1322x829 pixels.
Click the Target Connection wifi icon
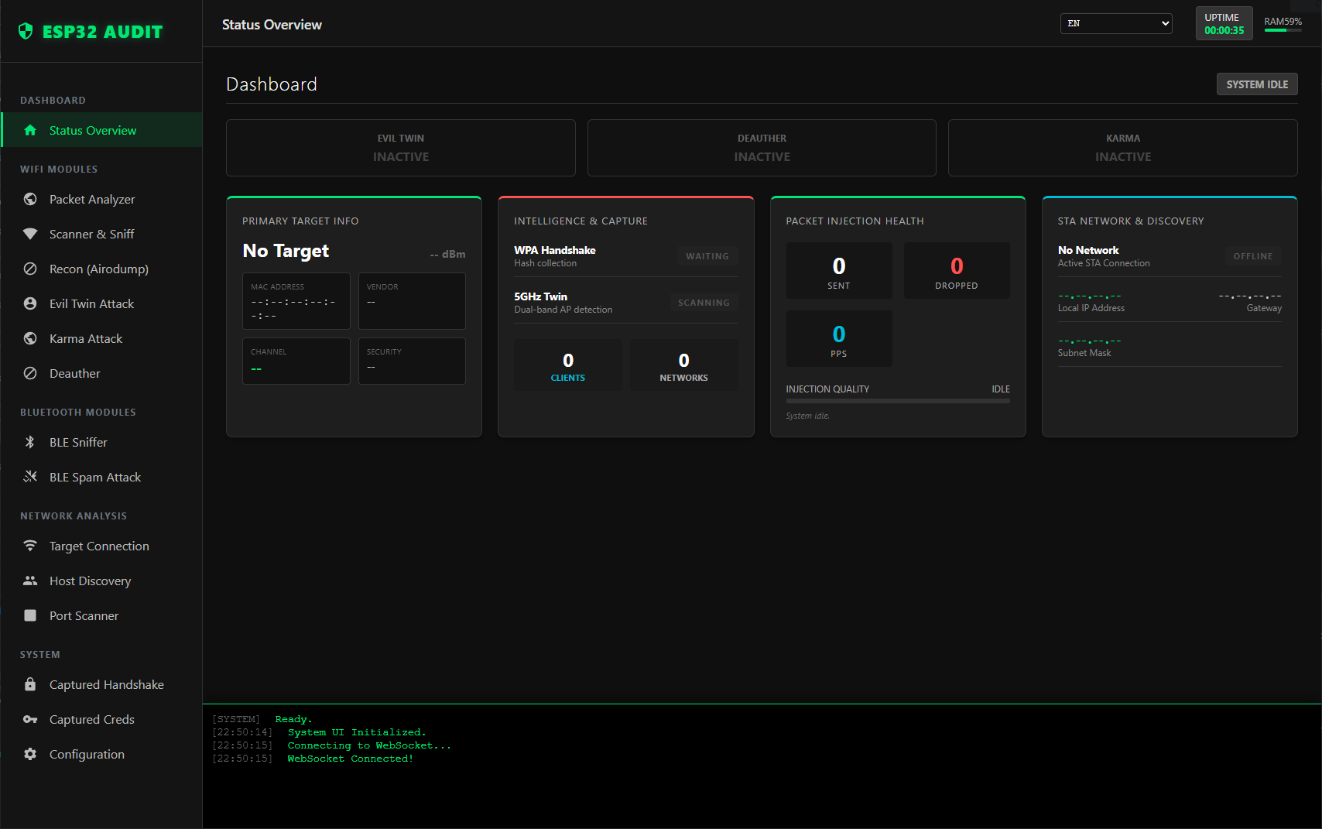30,546
